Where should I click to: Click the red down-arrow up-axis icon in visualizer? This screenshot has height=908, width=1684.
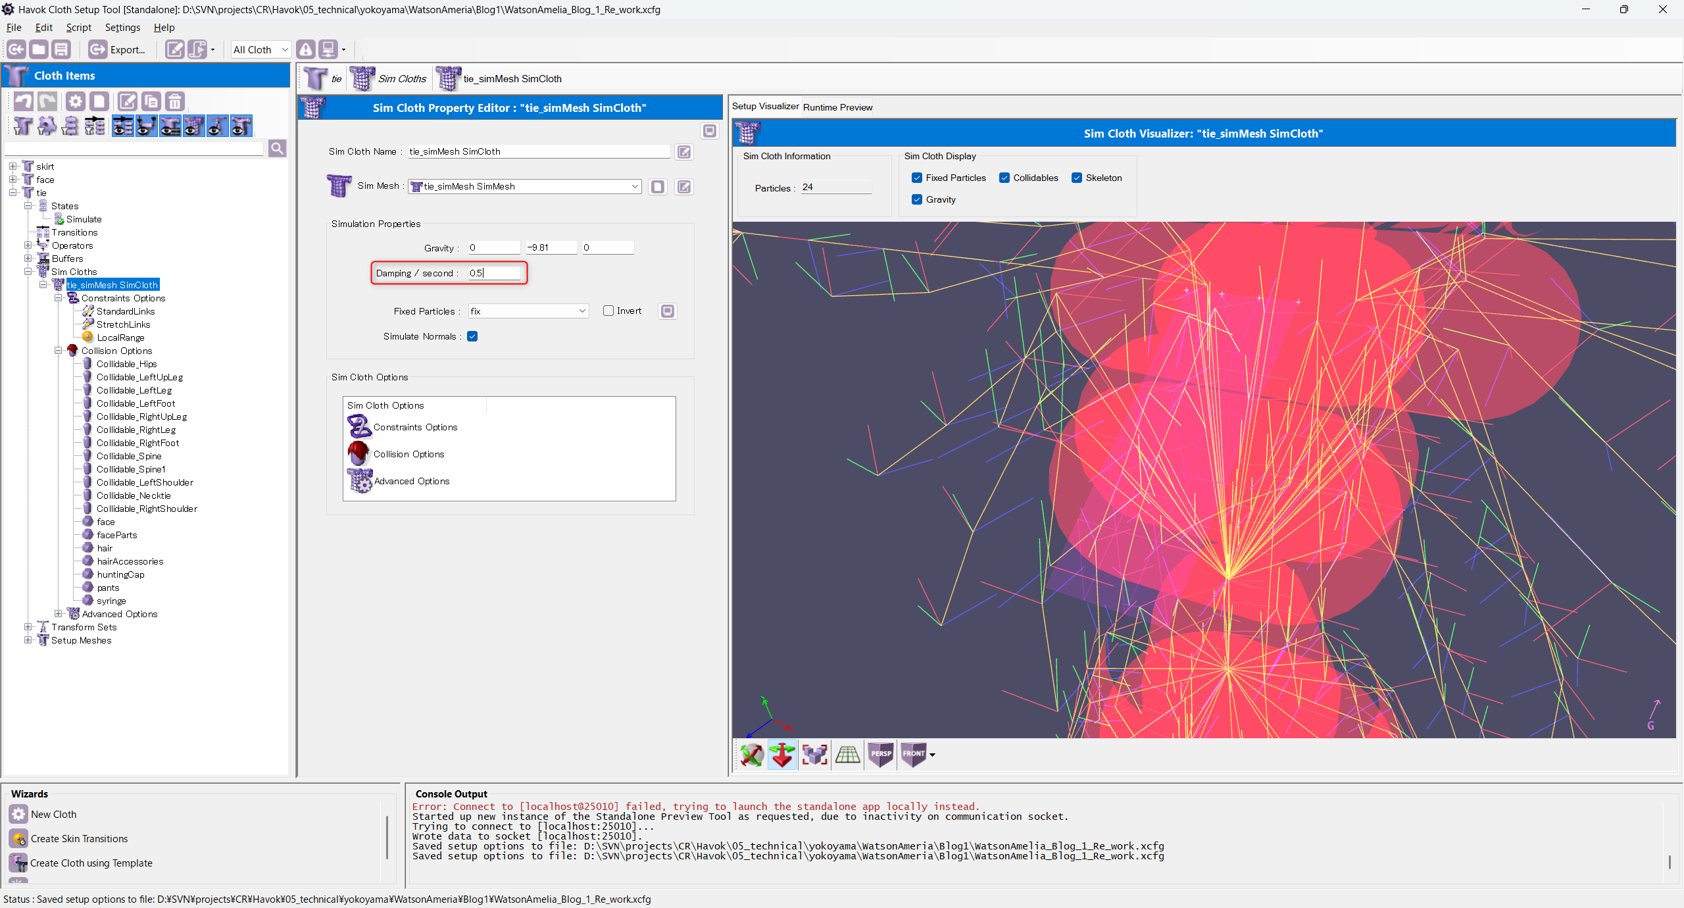782,755
